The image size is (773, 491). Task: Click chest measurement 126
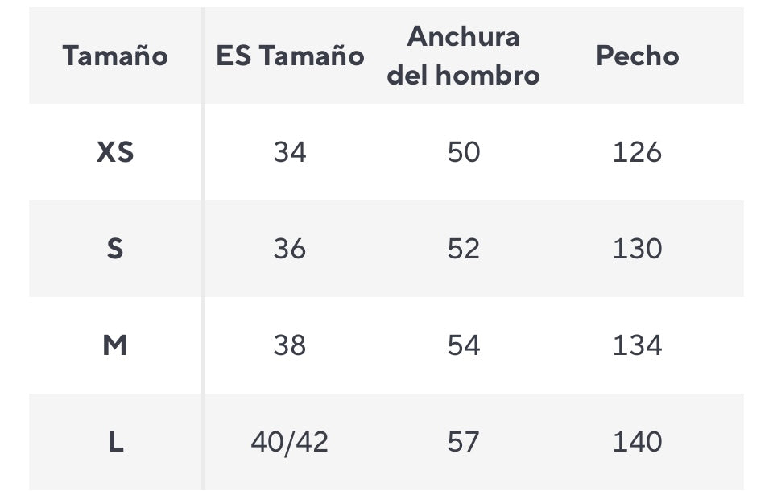point(637,152)
